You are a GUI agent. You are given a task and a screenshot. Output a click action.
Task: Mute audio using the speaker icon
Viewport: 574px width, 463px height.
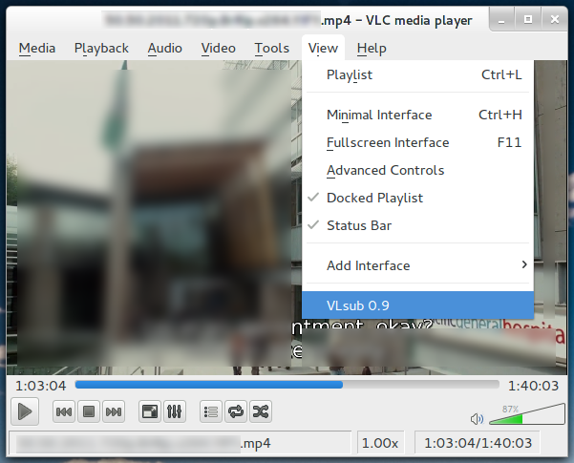click(478, 418)
